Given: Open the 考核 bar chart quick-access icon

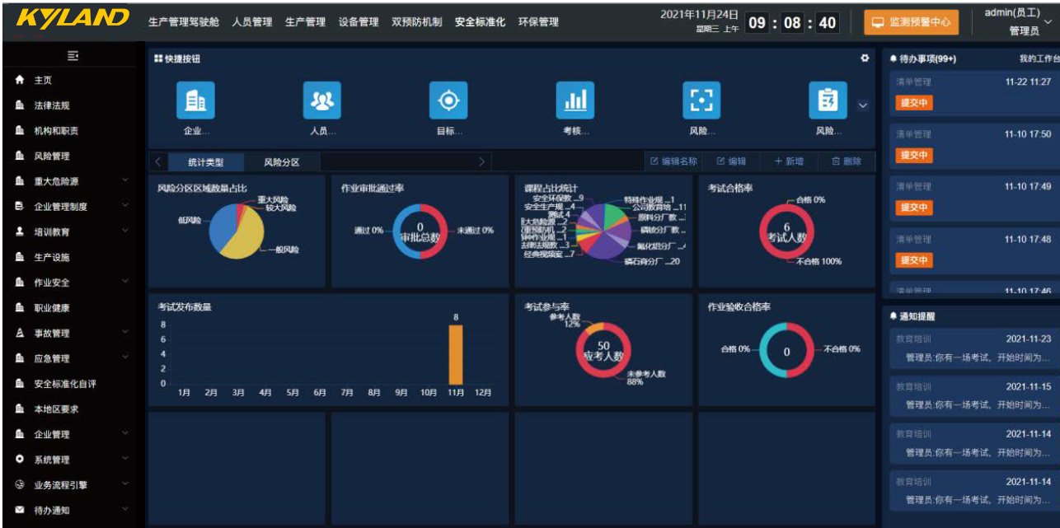Looking at the screenshot, I should point(575,100).
